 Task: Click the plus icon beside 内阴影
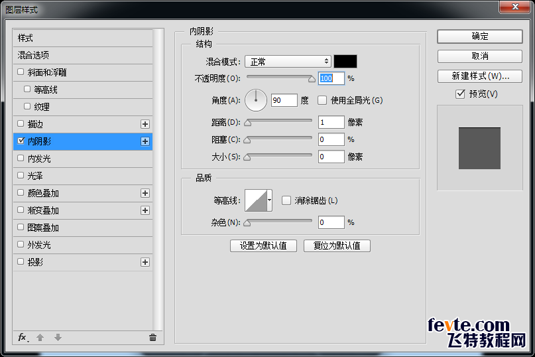point(145,141)
